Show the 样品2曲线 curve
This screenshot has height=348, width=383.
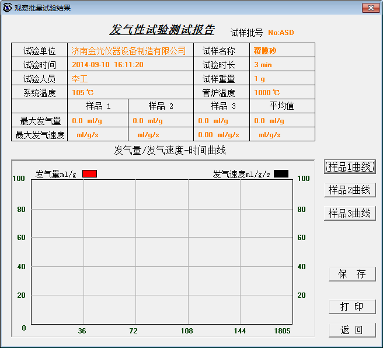(350, 190)
